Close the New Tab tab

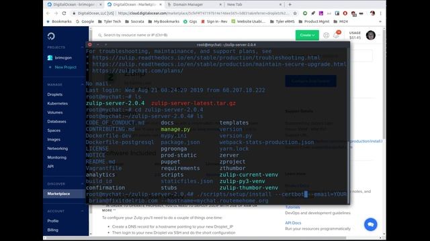pos(280,5)
